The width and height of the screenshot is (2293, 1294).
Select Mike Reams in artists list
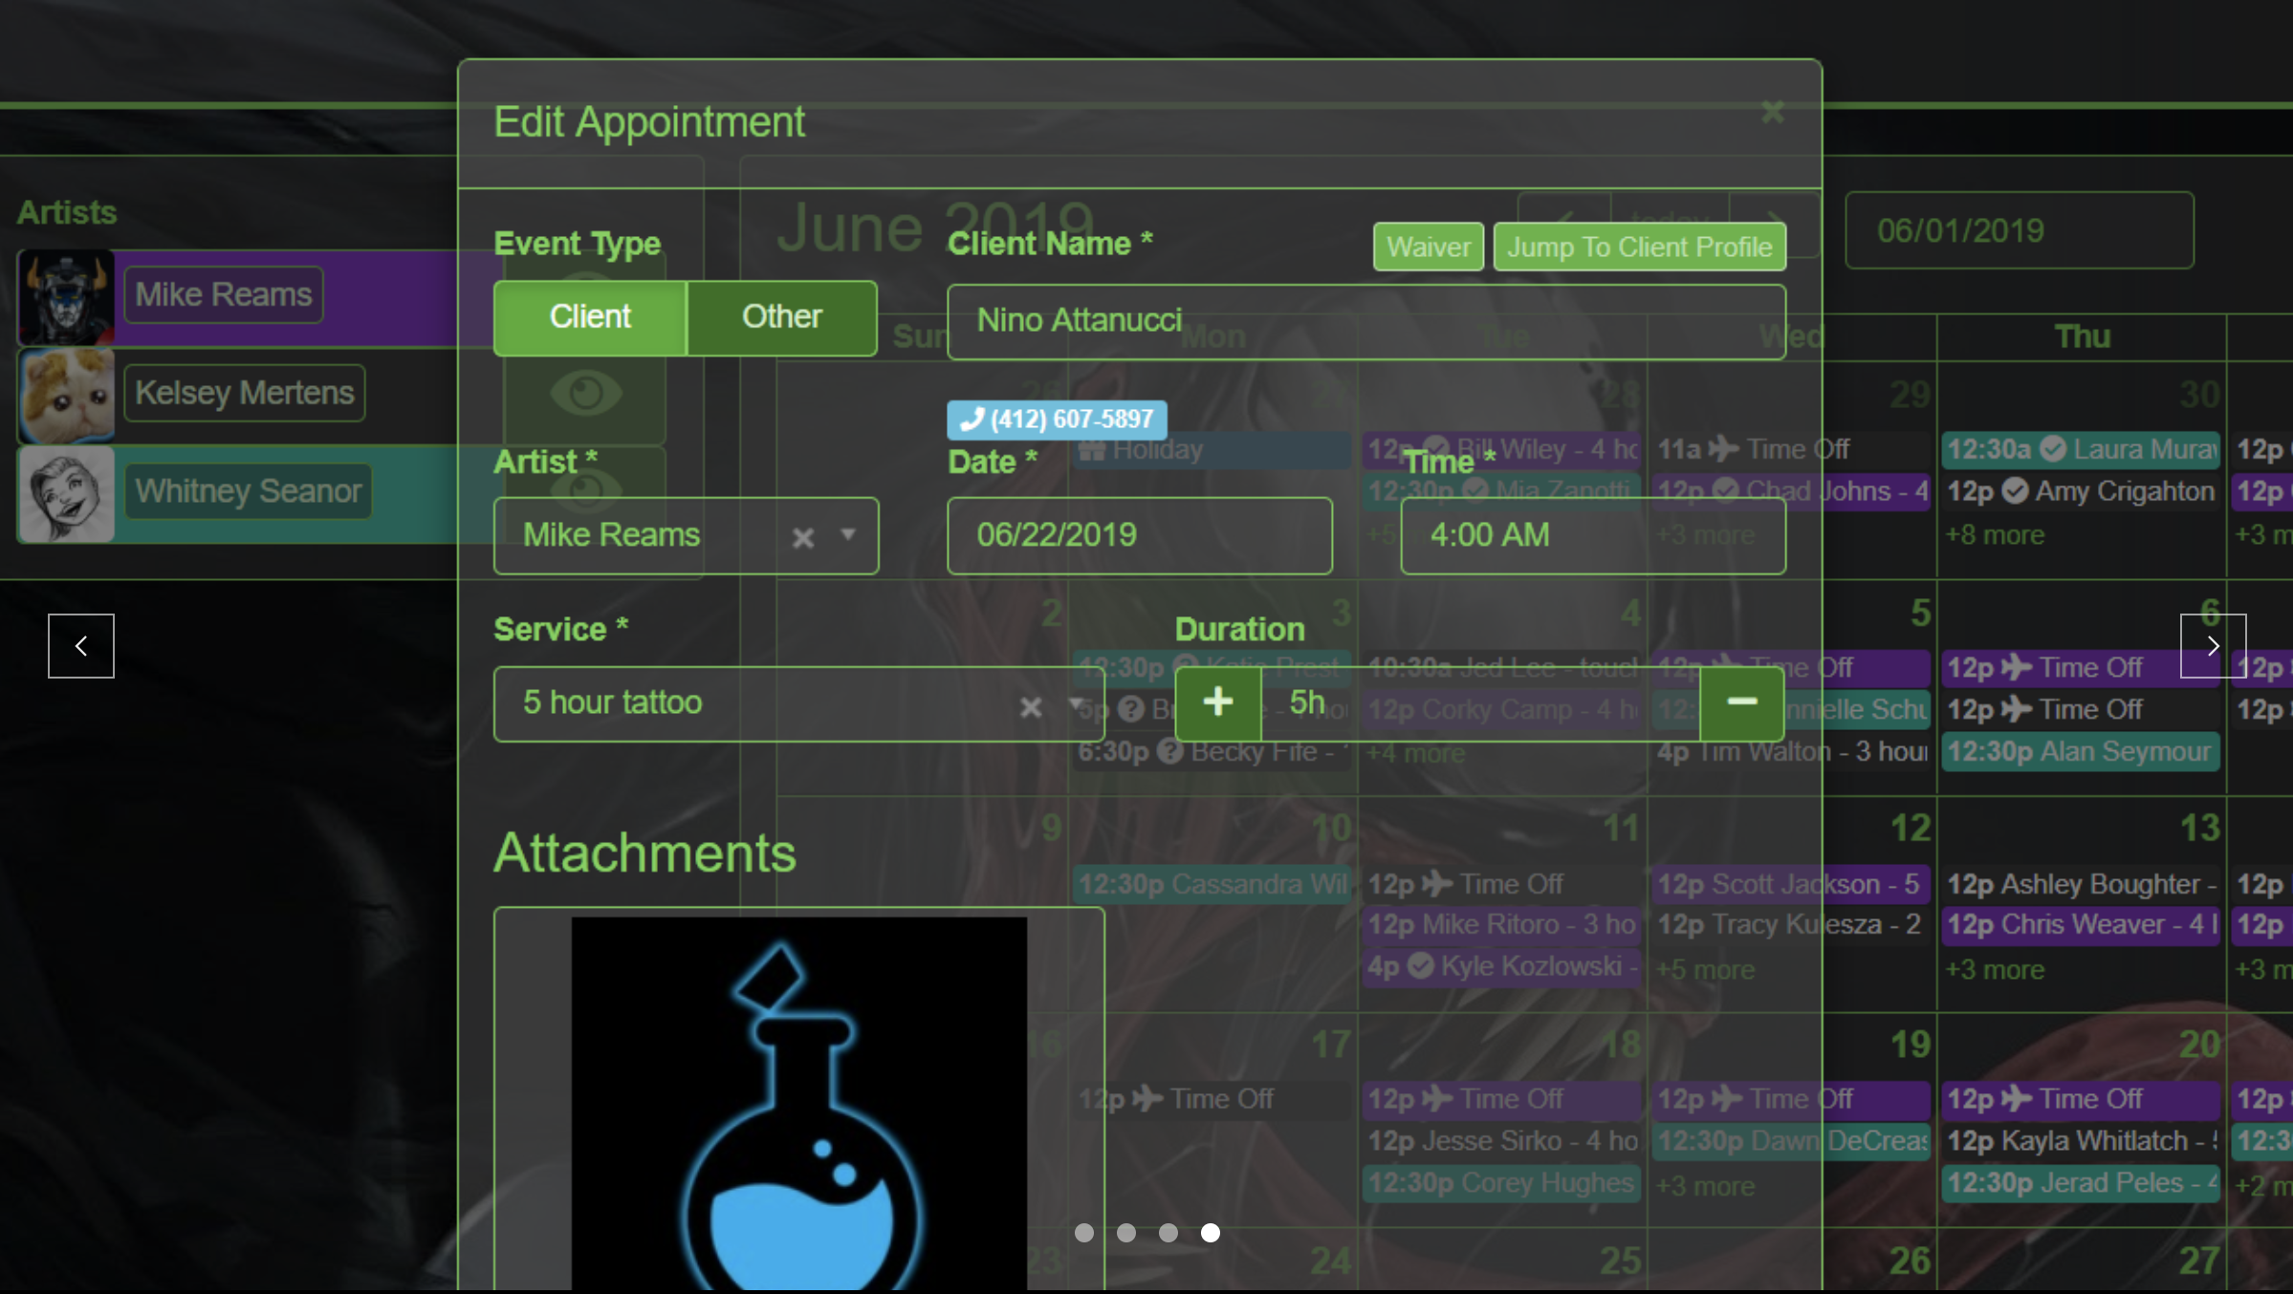(x=223, y=294)
